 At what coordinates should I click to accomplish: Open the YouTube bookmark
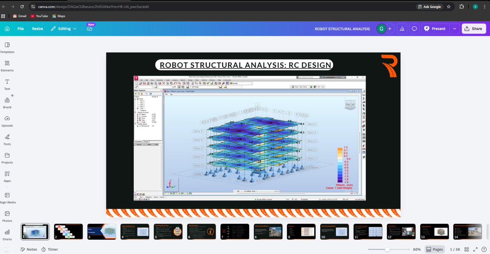[39, 16]
